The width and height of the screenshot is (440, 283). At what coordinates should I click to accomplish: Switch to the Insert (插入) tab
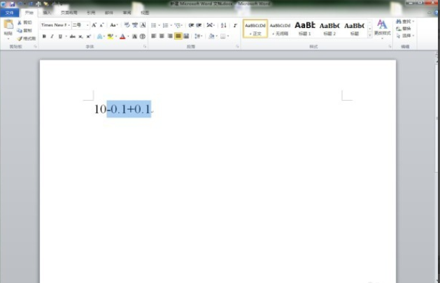click(47, 13)
